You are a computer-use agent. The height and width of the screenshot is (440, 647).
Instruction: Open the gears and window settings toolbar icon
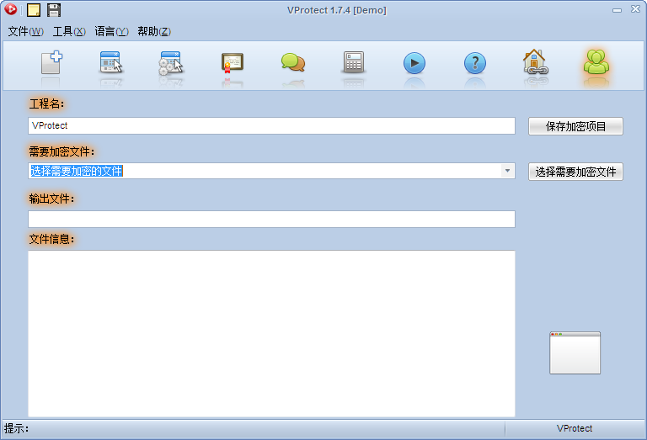tap(170, 63)
